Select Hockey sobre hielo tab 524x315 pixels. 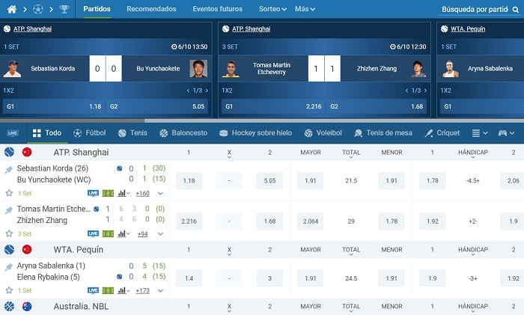pyautogui.click(x=256, y=133)
